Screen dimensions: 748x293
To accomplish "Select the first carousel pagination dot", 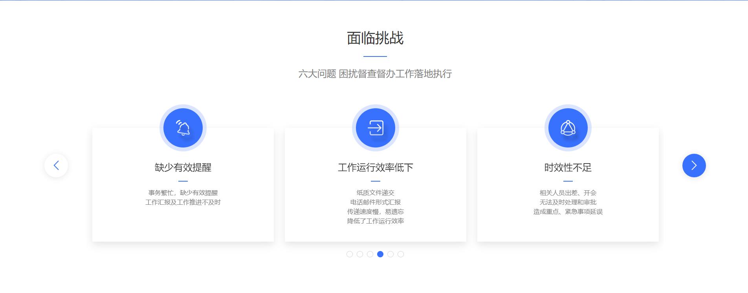I will 350,254.
